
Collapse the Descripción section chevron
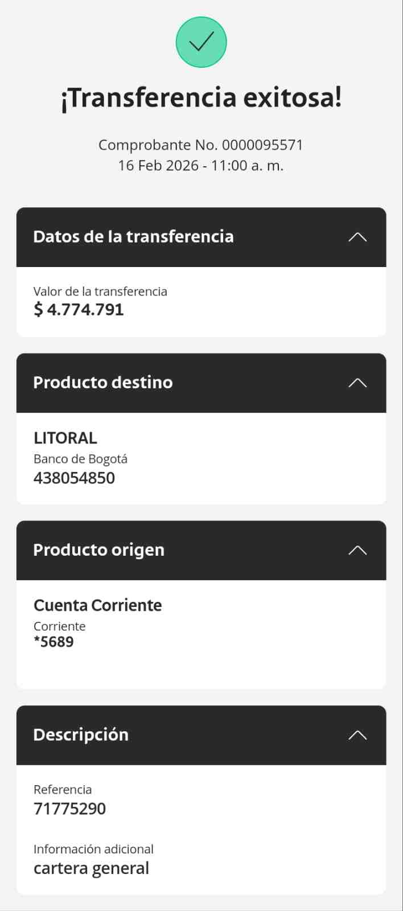(357, 735)
